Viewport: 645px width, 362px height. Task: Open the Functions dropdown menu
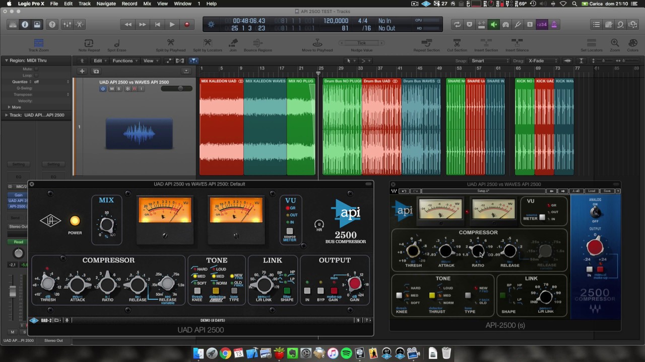click(125, 61)
